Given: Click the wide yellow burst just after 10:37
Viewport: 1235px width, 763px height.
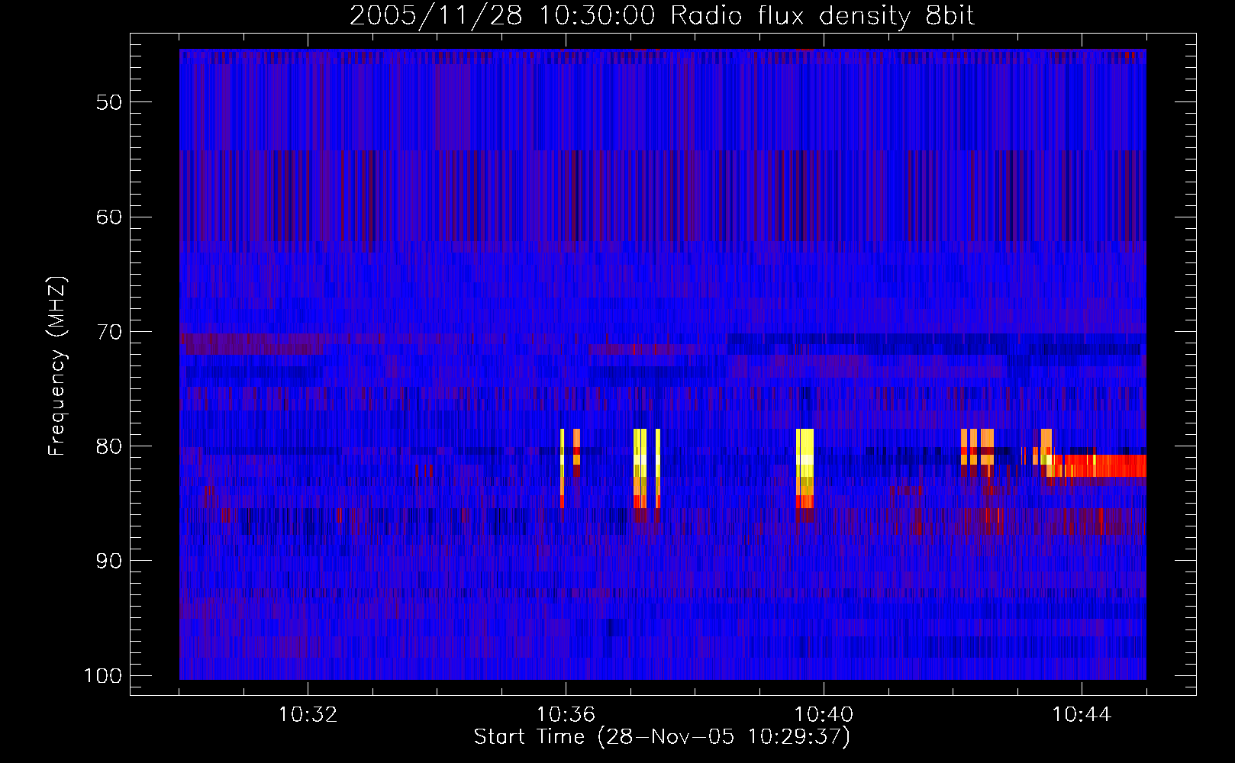Looking at the screenshot, I should (640, 468).
